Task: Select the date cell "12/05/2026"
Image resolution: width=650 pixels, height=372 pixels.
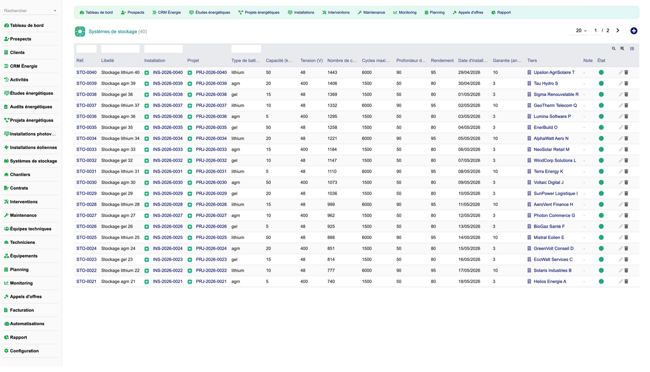Action: 469,215
